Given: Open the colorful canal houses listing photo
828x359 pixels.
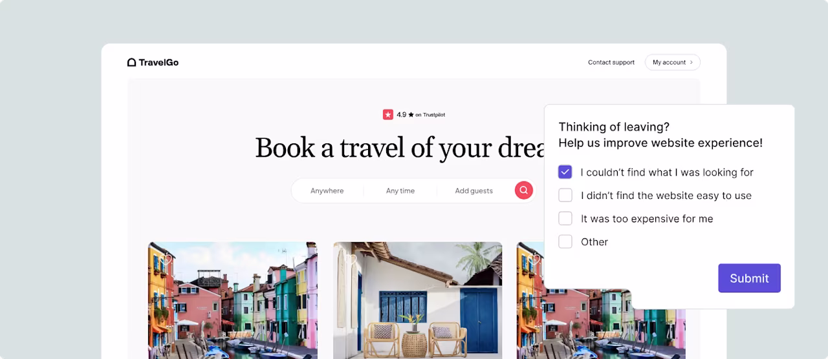Looking at the screenshot, I should coord(233,300).
